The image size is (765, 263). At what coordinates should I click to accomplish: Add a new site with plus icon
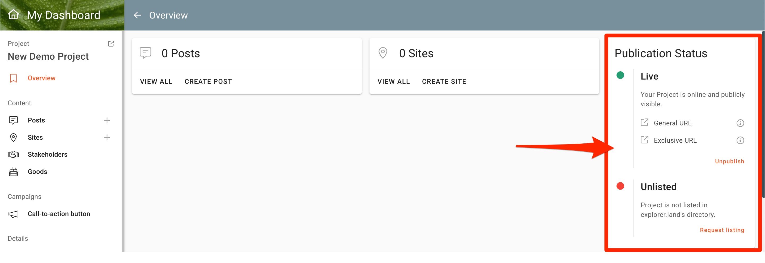107,137
